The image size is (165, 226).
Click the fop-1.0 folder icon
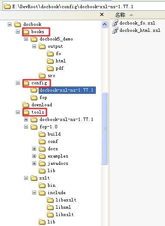click(x=34, y=127)
